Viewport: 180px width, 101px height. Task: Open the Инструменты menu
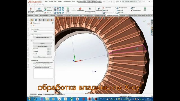point(67,2)
